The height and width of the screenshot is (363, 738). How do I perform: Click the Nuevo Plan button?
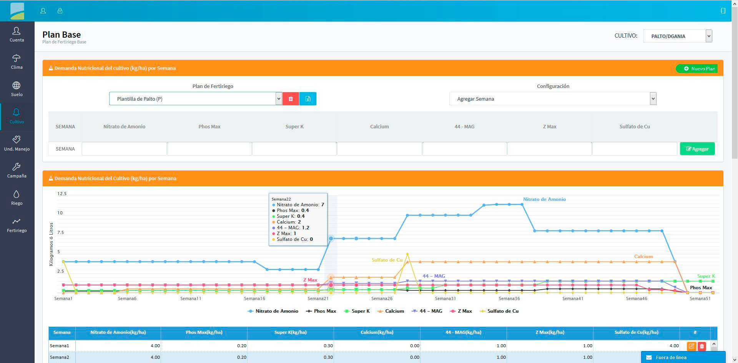click(x=696, y=68)
